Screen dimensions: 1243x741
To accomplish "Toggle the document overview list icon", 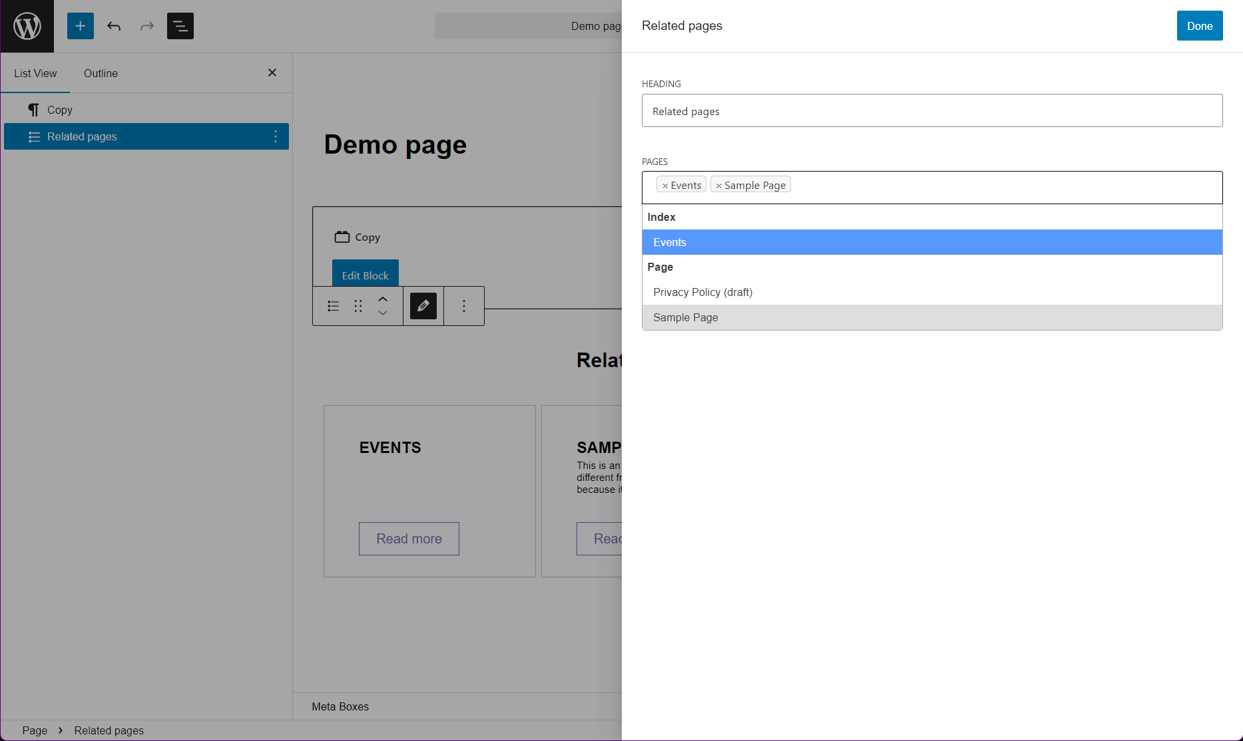I will (x=180, y=26).
